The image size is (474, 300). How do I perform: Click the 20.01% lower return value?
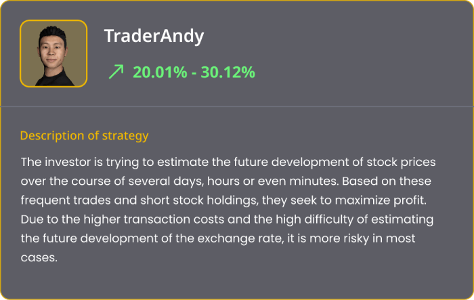click(160, 72)
